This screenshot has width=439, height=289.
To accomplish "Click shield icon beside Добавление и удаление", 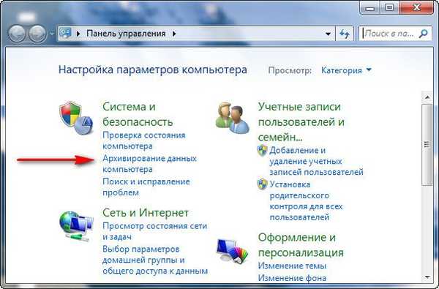I will [x=263, y=151].
